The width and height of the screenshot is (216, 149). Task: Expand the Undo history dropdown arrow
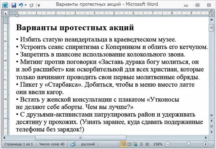[26, 6]
